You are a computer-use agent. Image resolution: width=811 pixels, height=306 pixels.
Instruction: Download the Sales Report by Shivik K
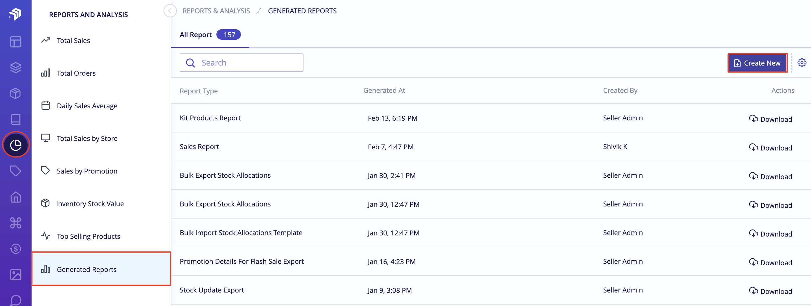[x=770, y=148]
